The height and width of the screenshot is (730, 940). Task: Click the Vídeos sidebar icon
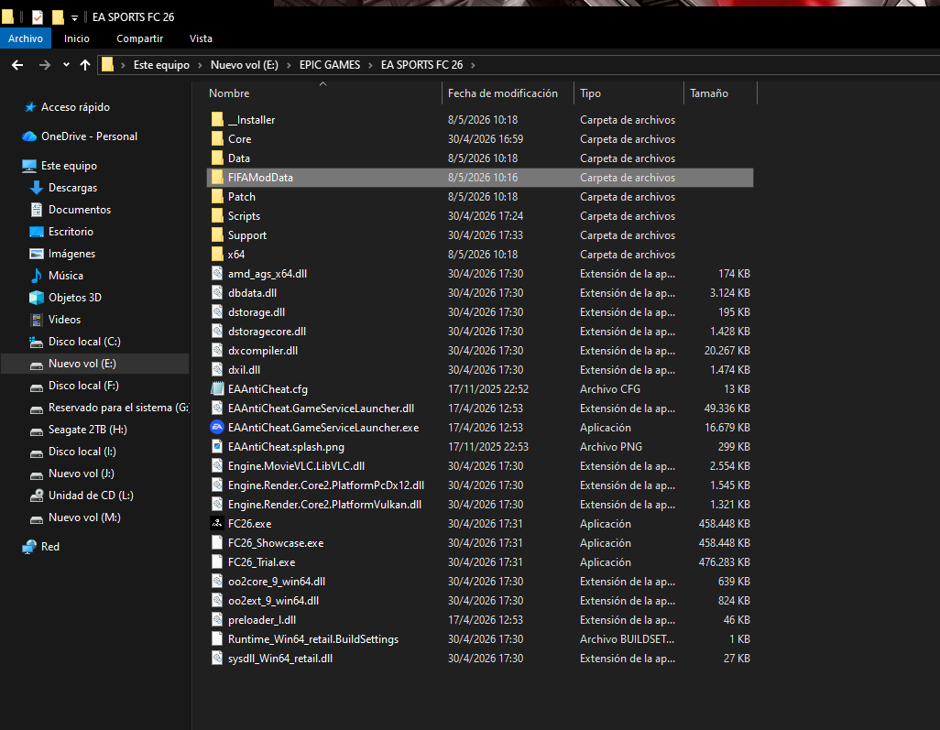[x=37, y=320]
